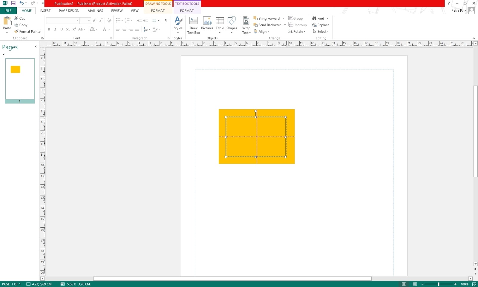Open Microsoft Publisher Help
478x287 pixels.
(x=449, y=3)
